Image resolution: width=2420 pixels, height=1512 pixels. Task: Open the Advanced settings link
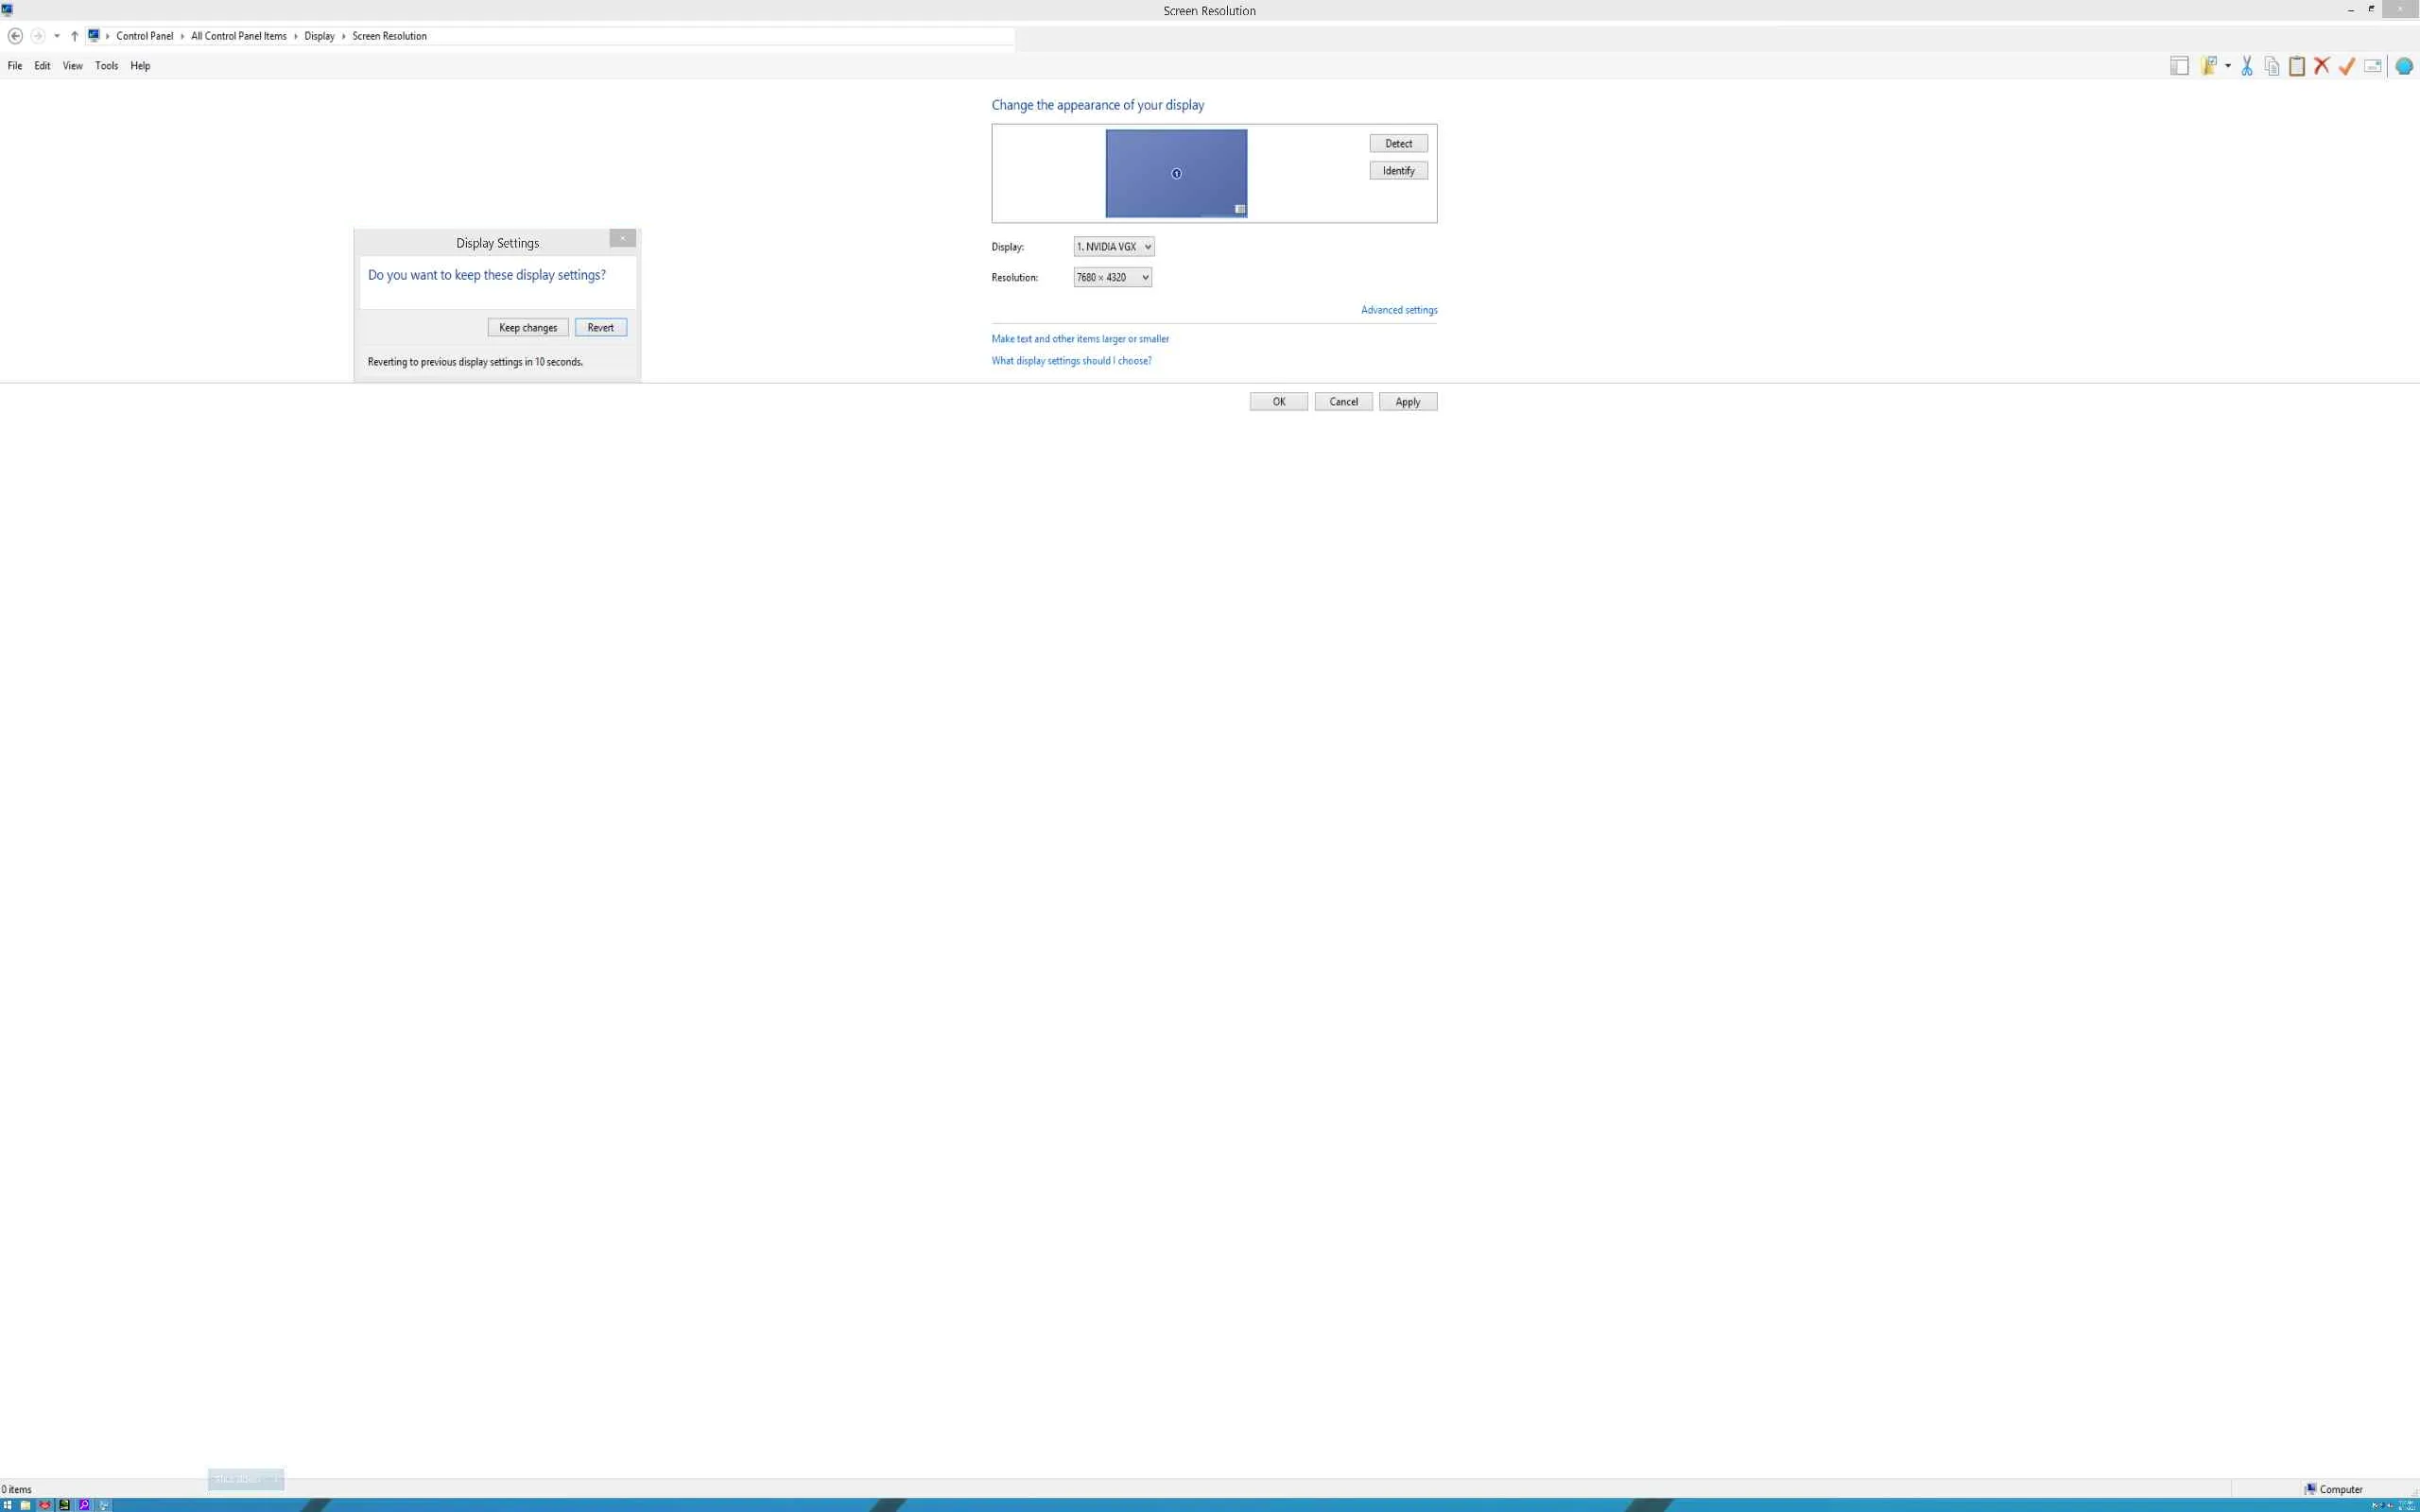pos(1398,310)
